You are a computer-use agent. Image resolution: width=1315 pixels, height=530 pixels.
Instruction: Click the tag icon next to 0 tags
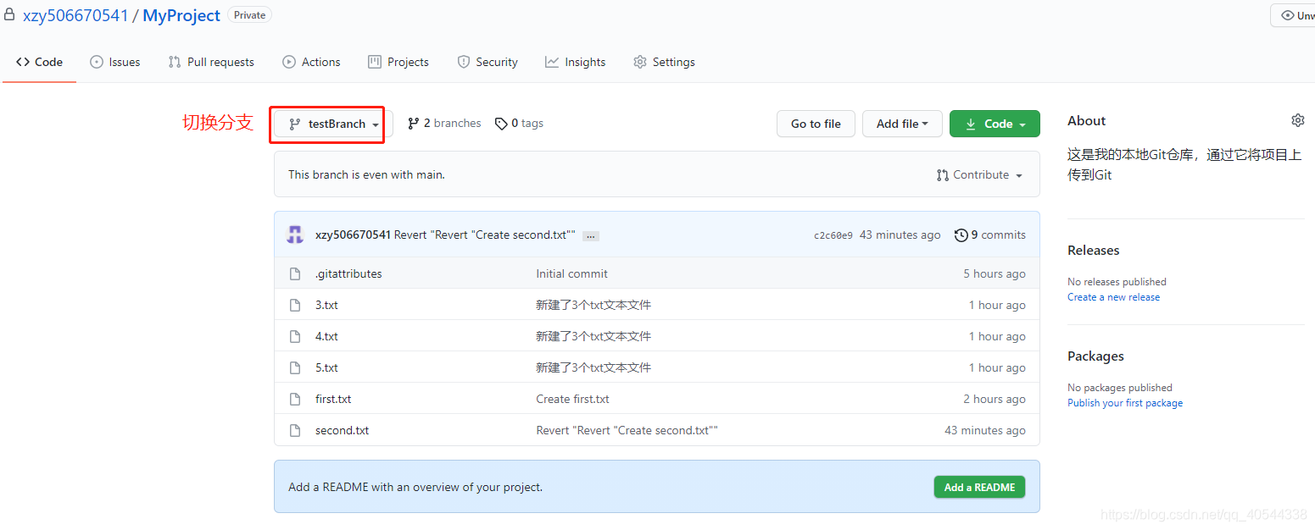tap(501, 124)
